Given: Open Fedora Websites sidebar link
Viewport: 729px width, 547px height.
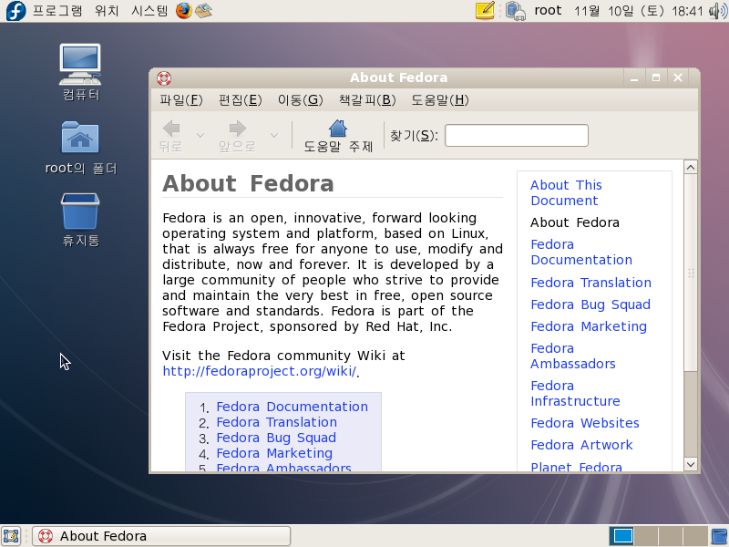Looking at the screenshot, I should click(585, 423).
